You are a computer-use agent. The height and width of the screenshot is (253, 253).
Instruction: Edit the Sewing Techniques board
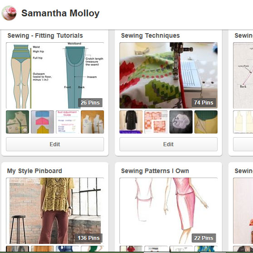pyautogui.click(x=169, y=144)
